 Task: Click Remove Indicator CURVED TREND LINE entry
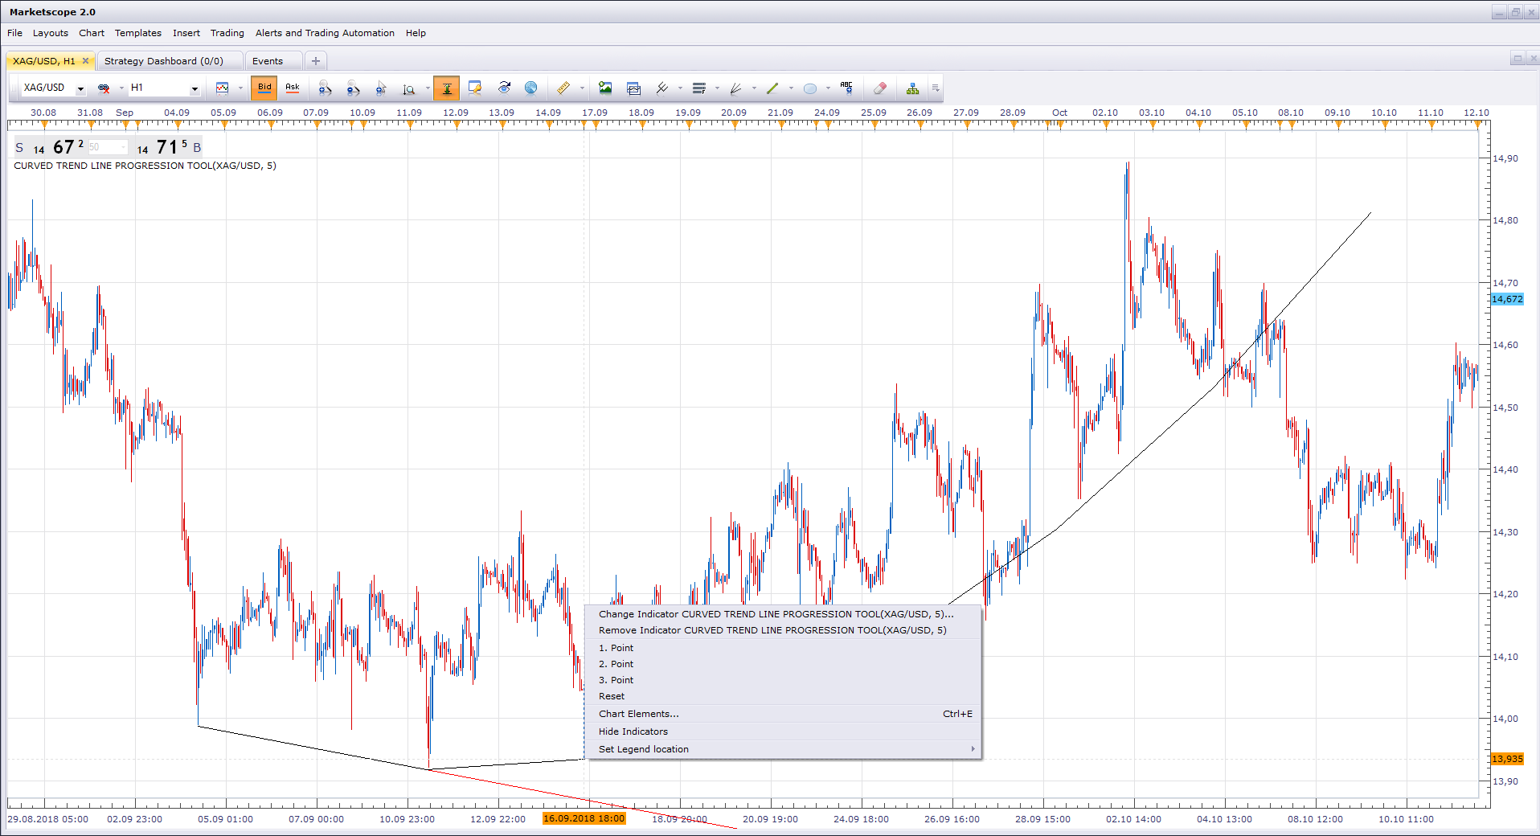tap(772, 630)
